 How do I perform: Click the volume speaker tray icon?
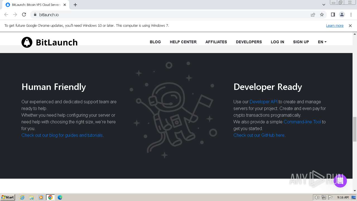point(317,197)
